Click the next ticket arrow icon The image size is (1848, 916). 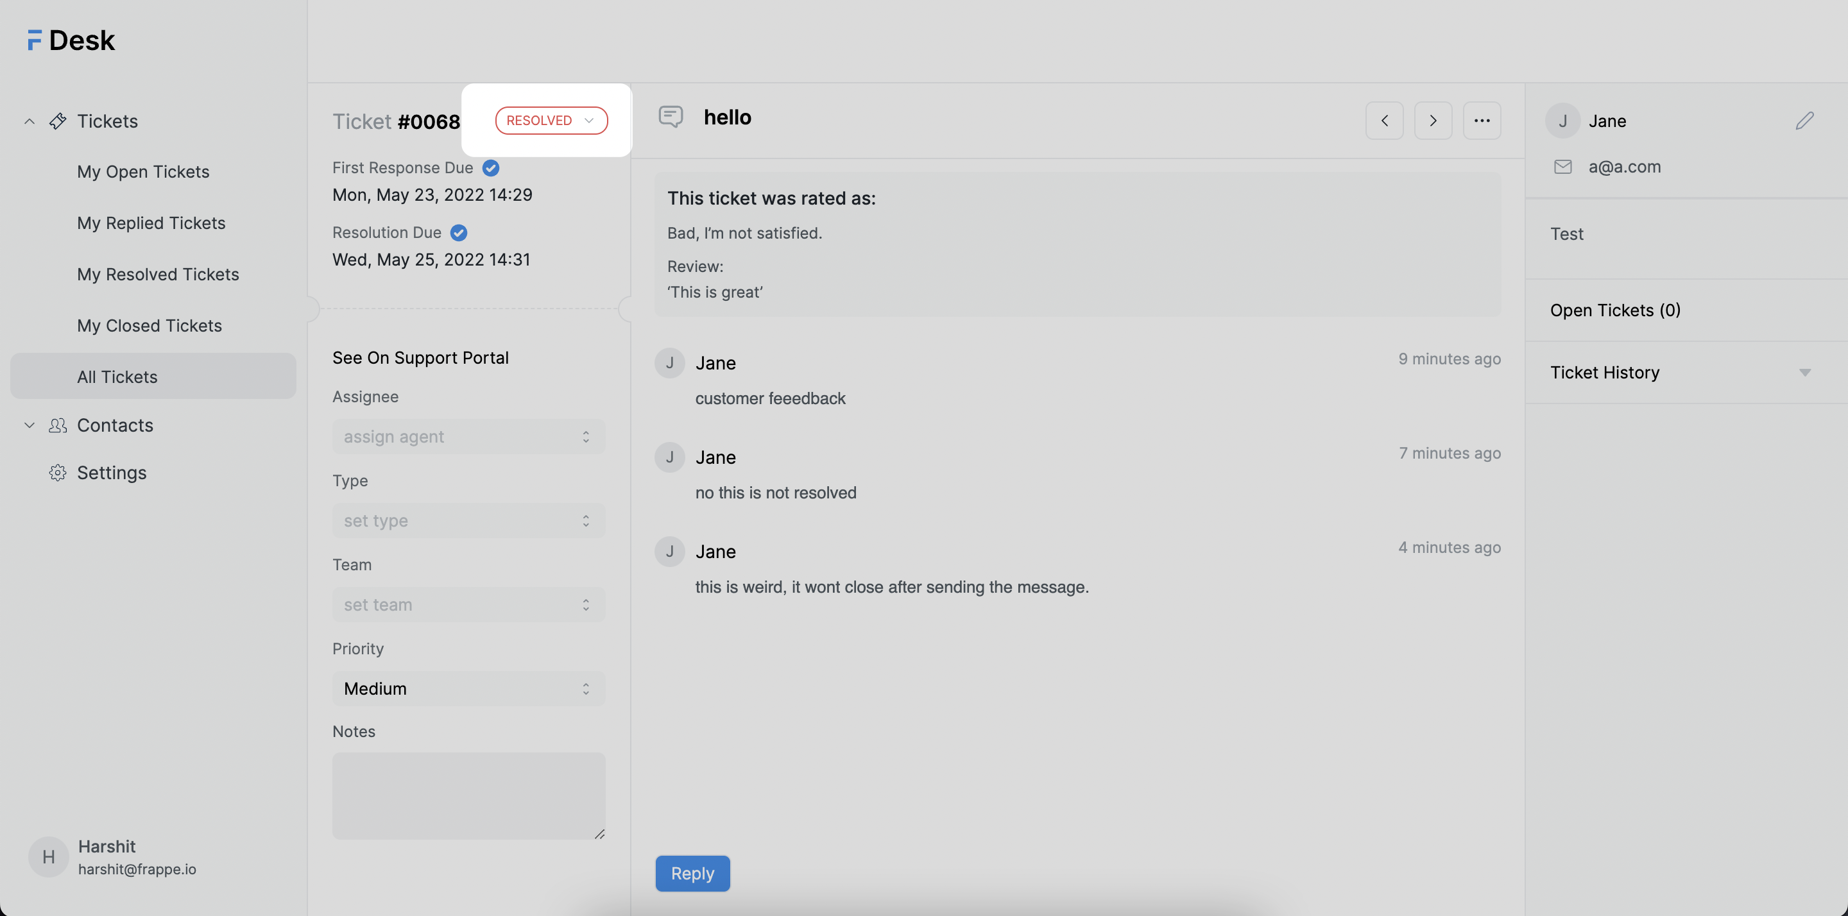click(1433, 121)
